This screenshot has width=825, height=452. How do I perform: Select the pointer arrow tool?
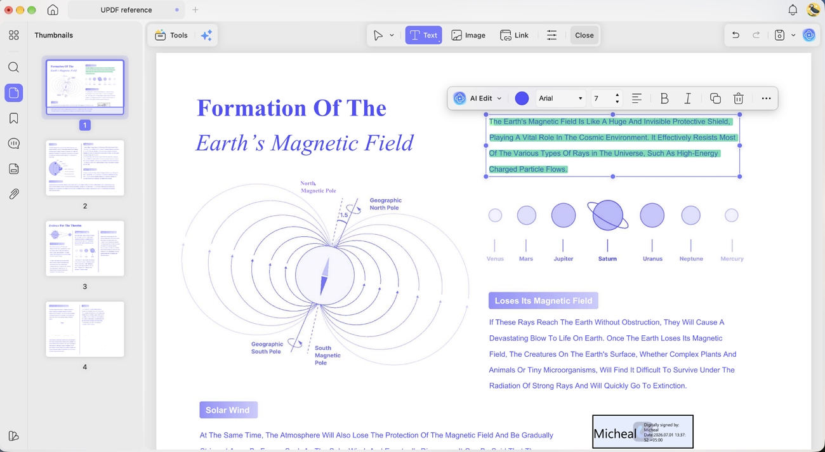(378, 36)
